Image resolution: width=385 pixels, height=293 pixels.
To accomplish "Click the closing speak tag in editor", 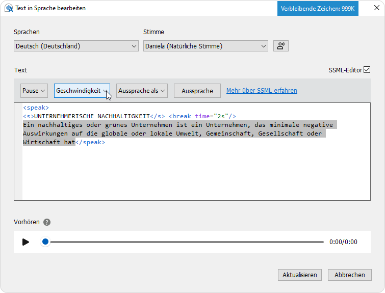I will point(90,143).
